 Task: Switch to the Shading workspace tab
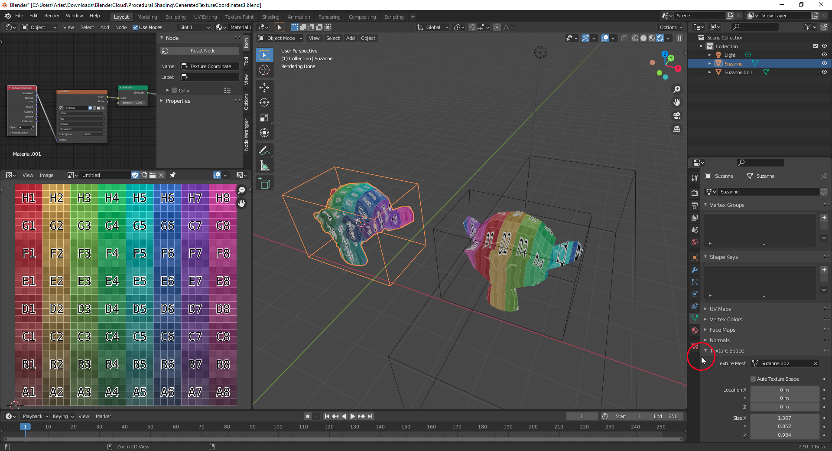point(270,16)
